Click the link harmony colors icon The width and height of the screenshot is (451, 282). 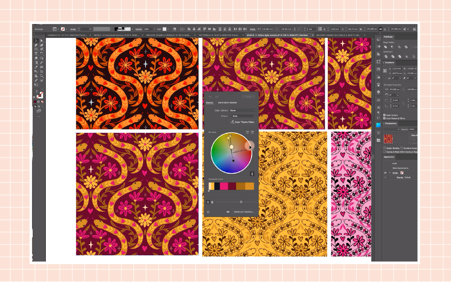pos(252,174)
